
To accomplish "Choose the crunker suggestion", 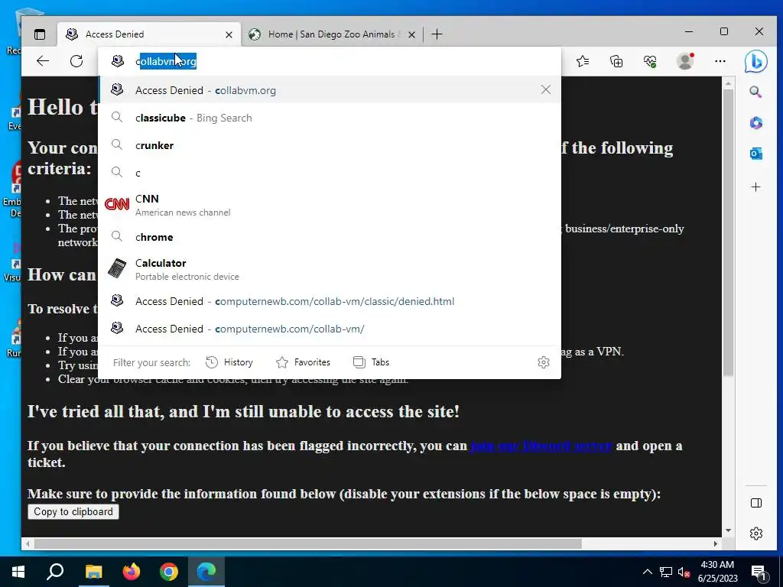I will 330,145.
